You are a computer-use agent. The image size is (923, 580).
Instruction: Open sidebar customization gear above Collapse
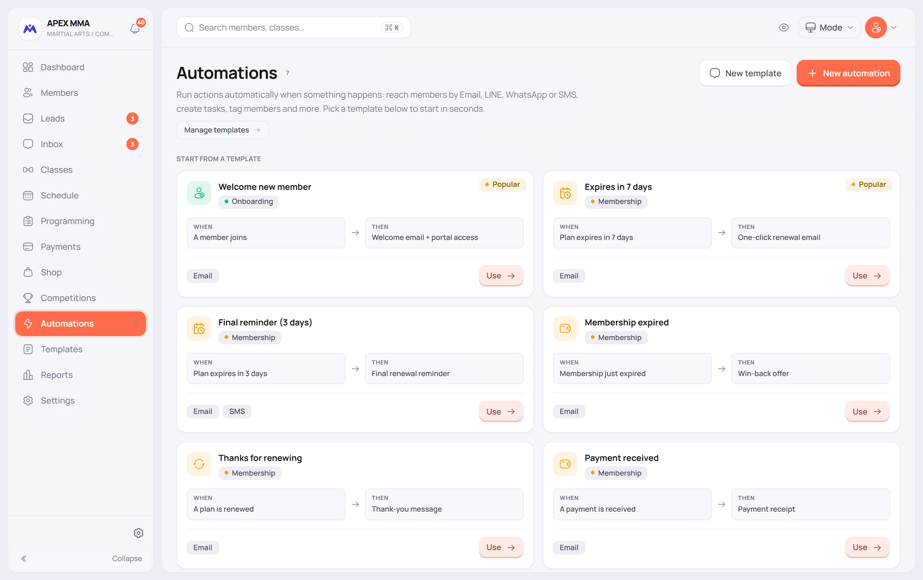[138, 533]
